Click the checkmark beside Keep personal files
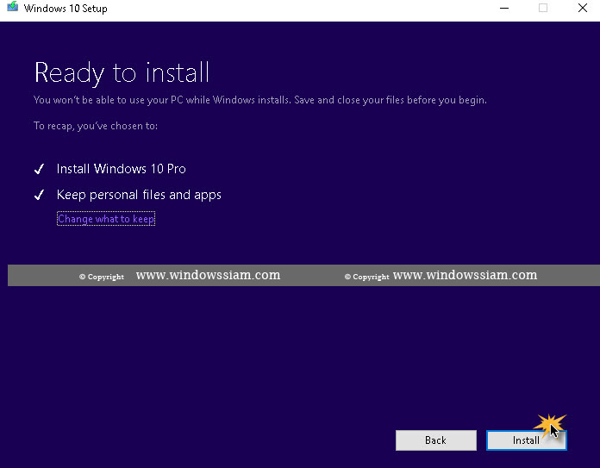The height and width of the screenshot is (468, 600). (x=39, y=195)
